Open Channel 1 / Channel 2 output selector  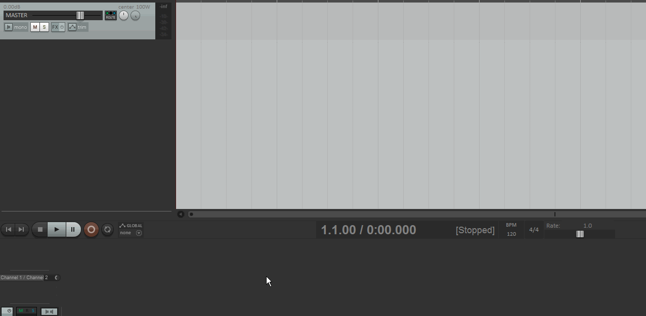pos(30,278)
